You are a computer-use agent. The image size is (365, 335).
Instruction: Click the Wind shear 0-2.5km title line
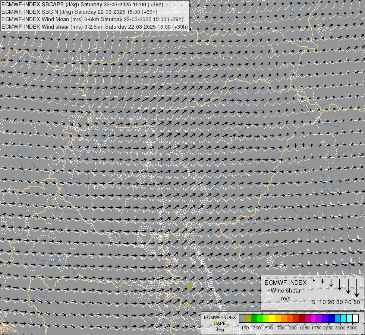click(x=94, y=27)
